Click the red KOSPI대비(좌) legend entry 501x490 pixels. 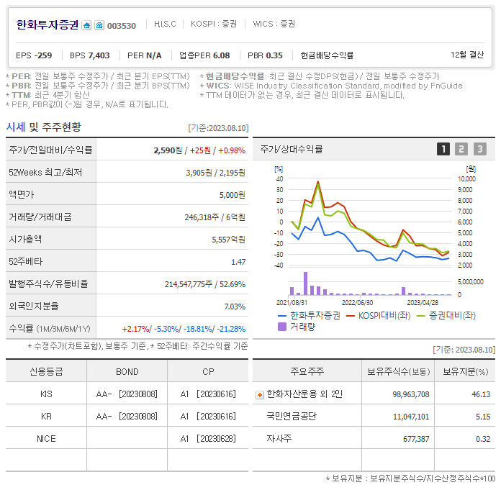pos(379,316)
